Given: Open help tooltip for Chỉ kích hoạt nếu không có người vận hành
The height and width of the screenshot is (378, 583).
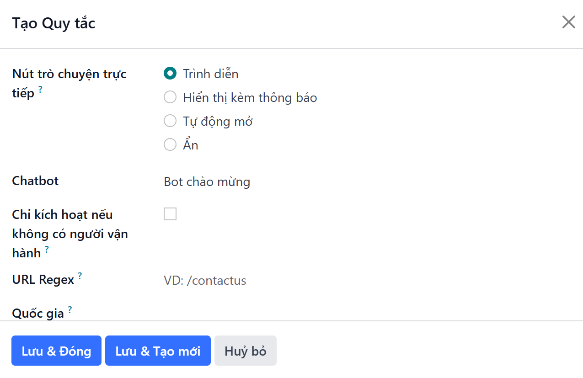Looking at the screenshot, I should 47,249.
